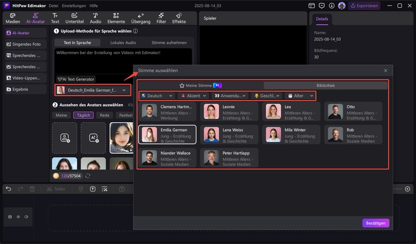Select the Peter Hartlapp voice card
This screenshot has width=416, height=244.
(x=230, y=158)
